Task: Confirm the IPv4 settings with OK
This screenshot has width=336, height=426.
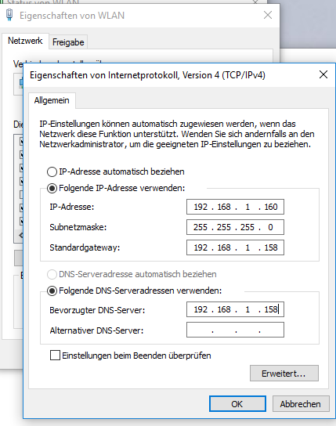Action: (x=237, y=404)
